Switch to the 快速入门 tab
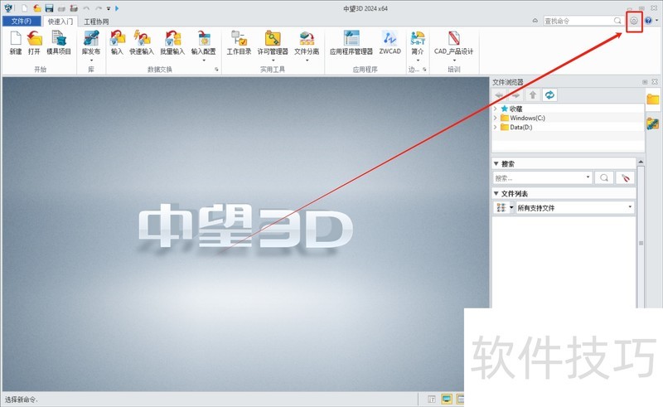 [x=60, y=22]
